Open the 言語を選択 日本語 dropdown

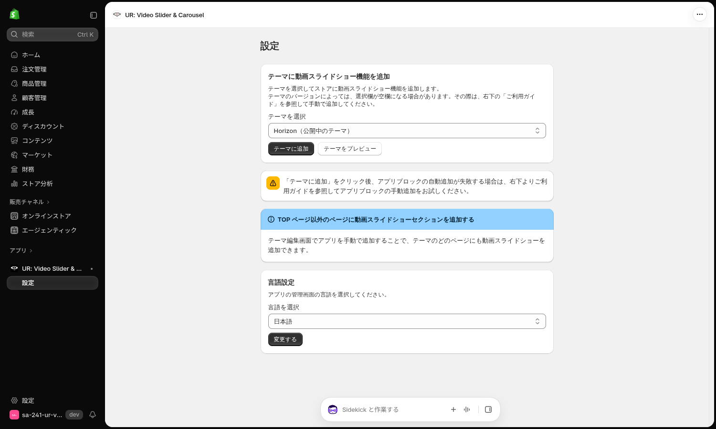pos(407,321)
